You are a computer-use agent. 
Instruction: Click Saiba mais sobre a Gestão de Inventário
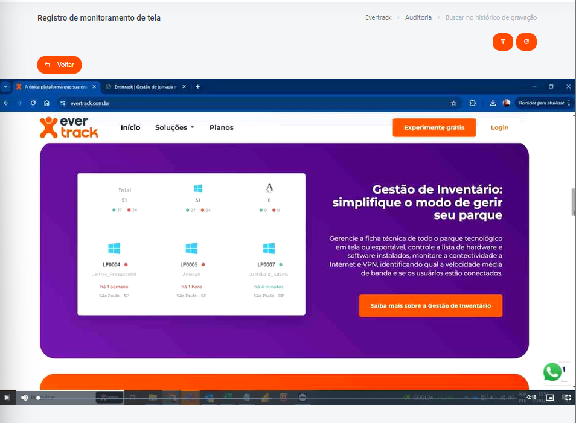pos(430,306)
